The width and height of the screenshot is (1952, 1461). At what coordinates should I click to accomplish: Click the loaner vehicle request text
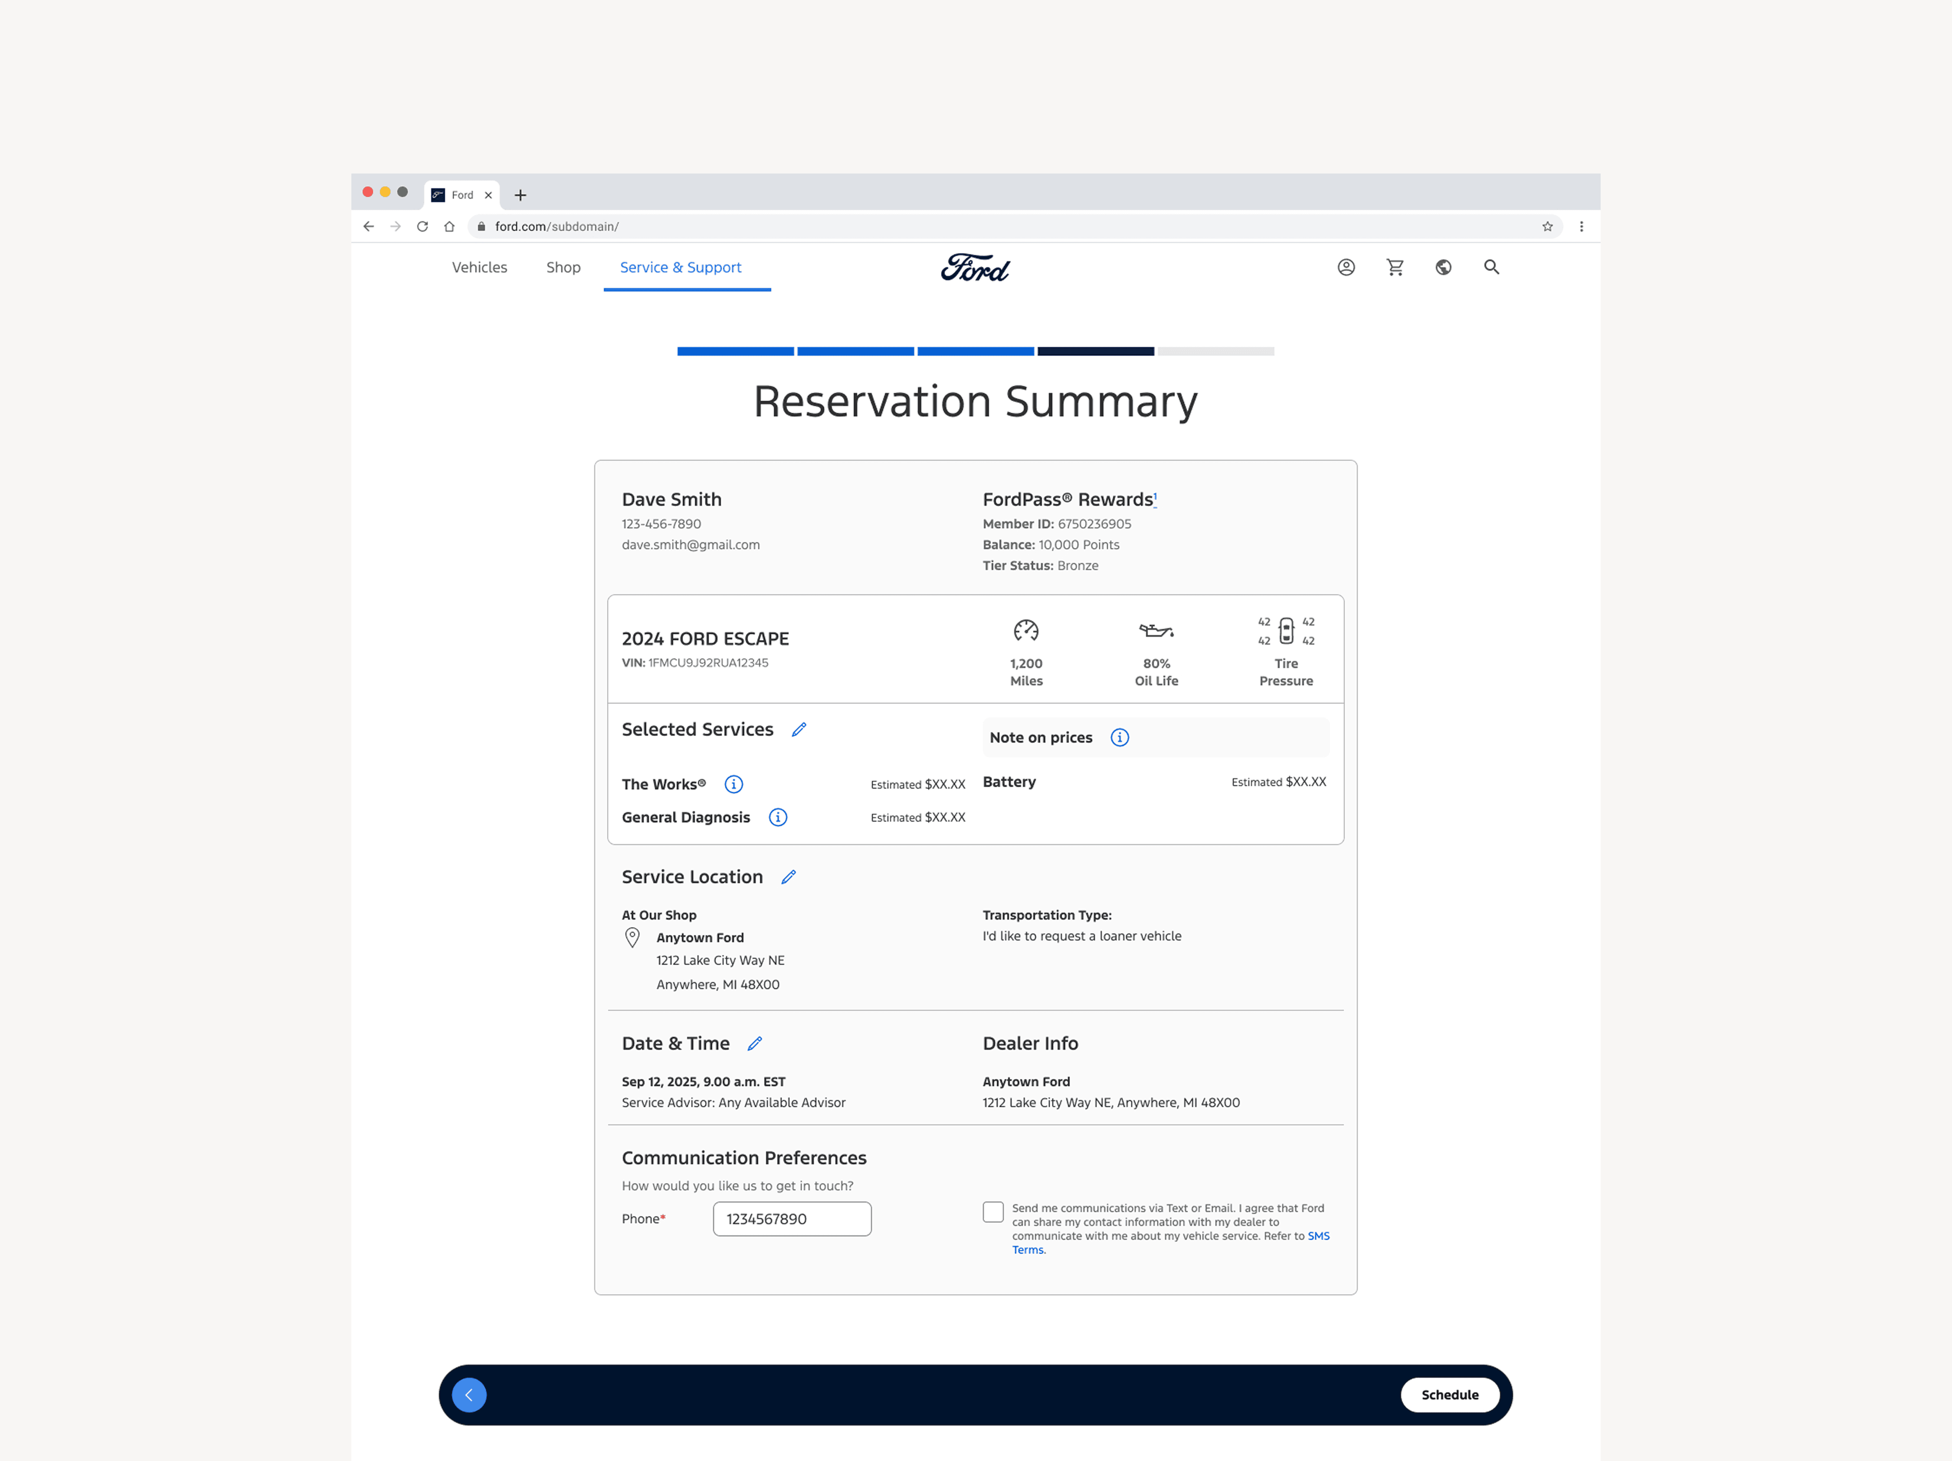1082,936
